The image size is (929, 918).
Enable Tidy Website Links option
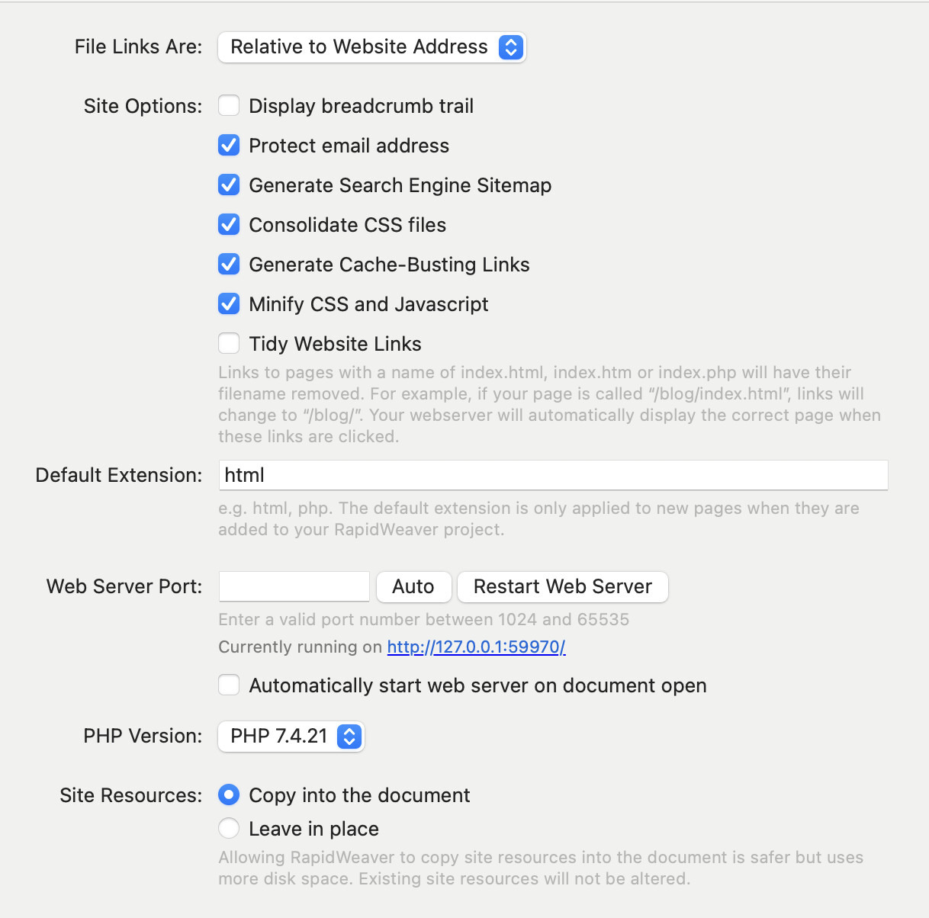pyautogui.click(x=229, y=343)
